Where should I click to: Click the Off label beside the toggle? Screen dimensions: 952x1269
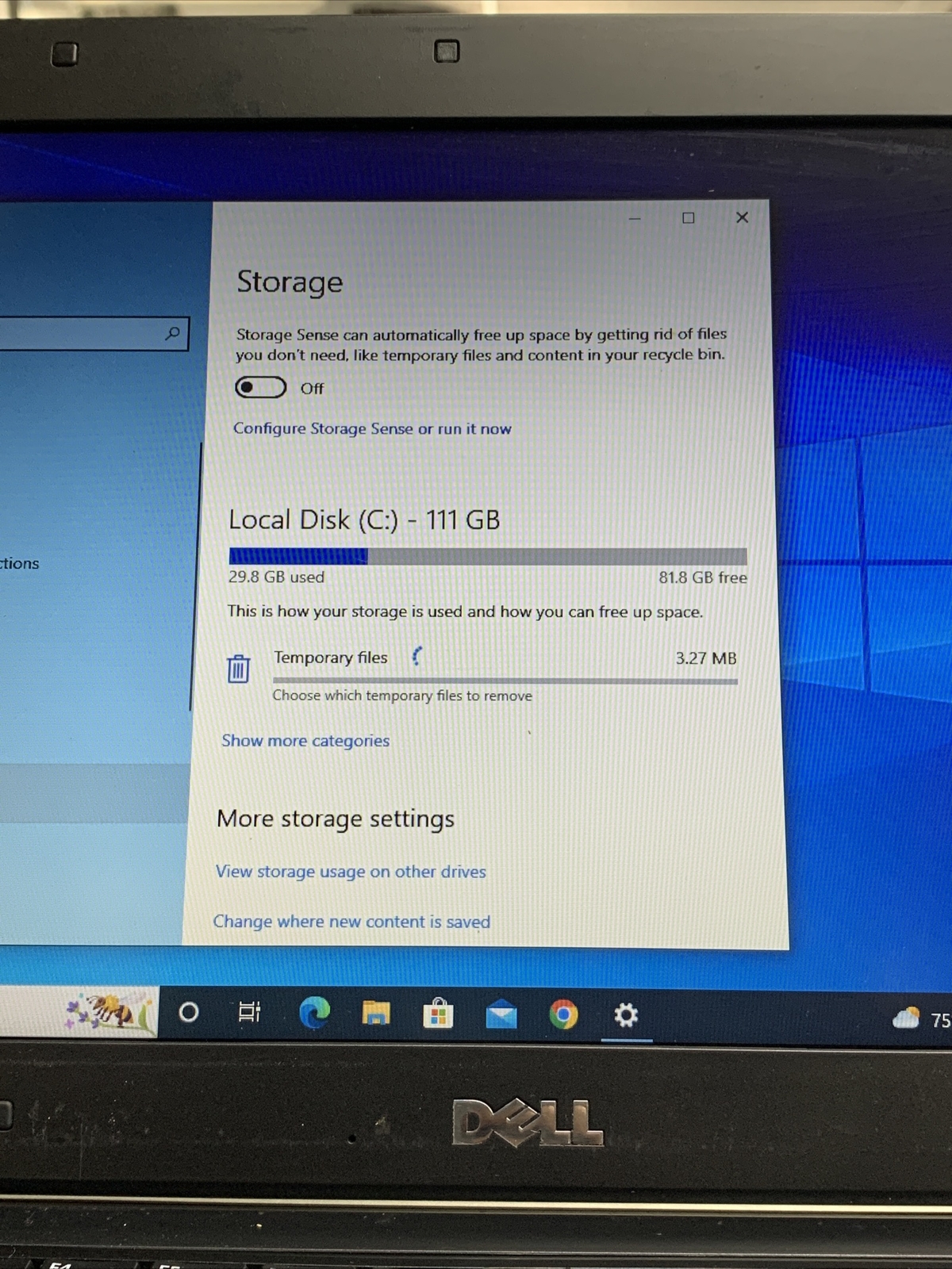[312, 389]
